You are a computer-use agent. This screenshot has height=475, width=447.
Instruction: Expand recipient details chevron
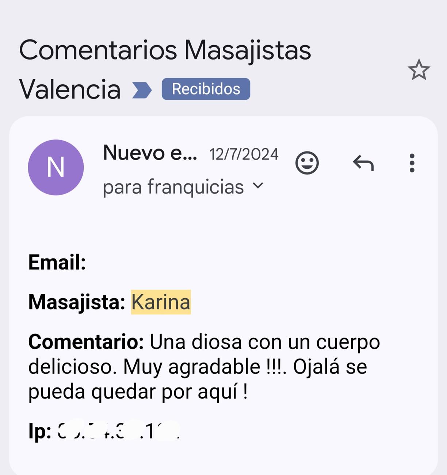tap(258, 186)
